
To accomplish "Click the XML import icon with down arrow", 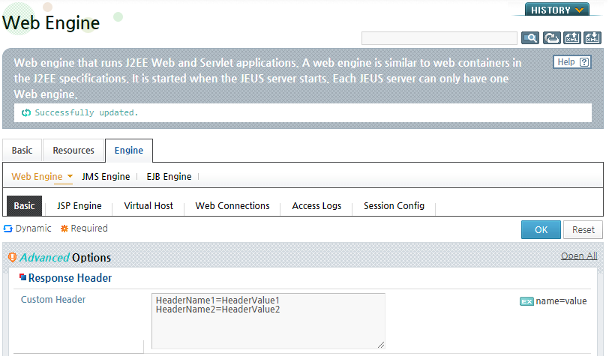I will pyautogui.click(x=592, y=38).
